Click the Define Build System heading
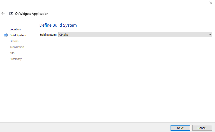 (x=58, y=25)
